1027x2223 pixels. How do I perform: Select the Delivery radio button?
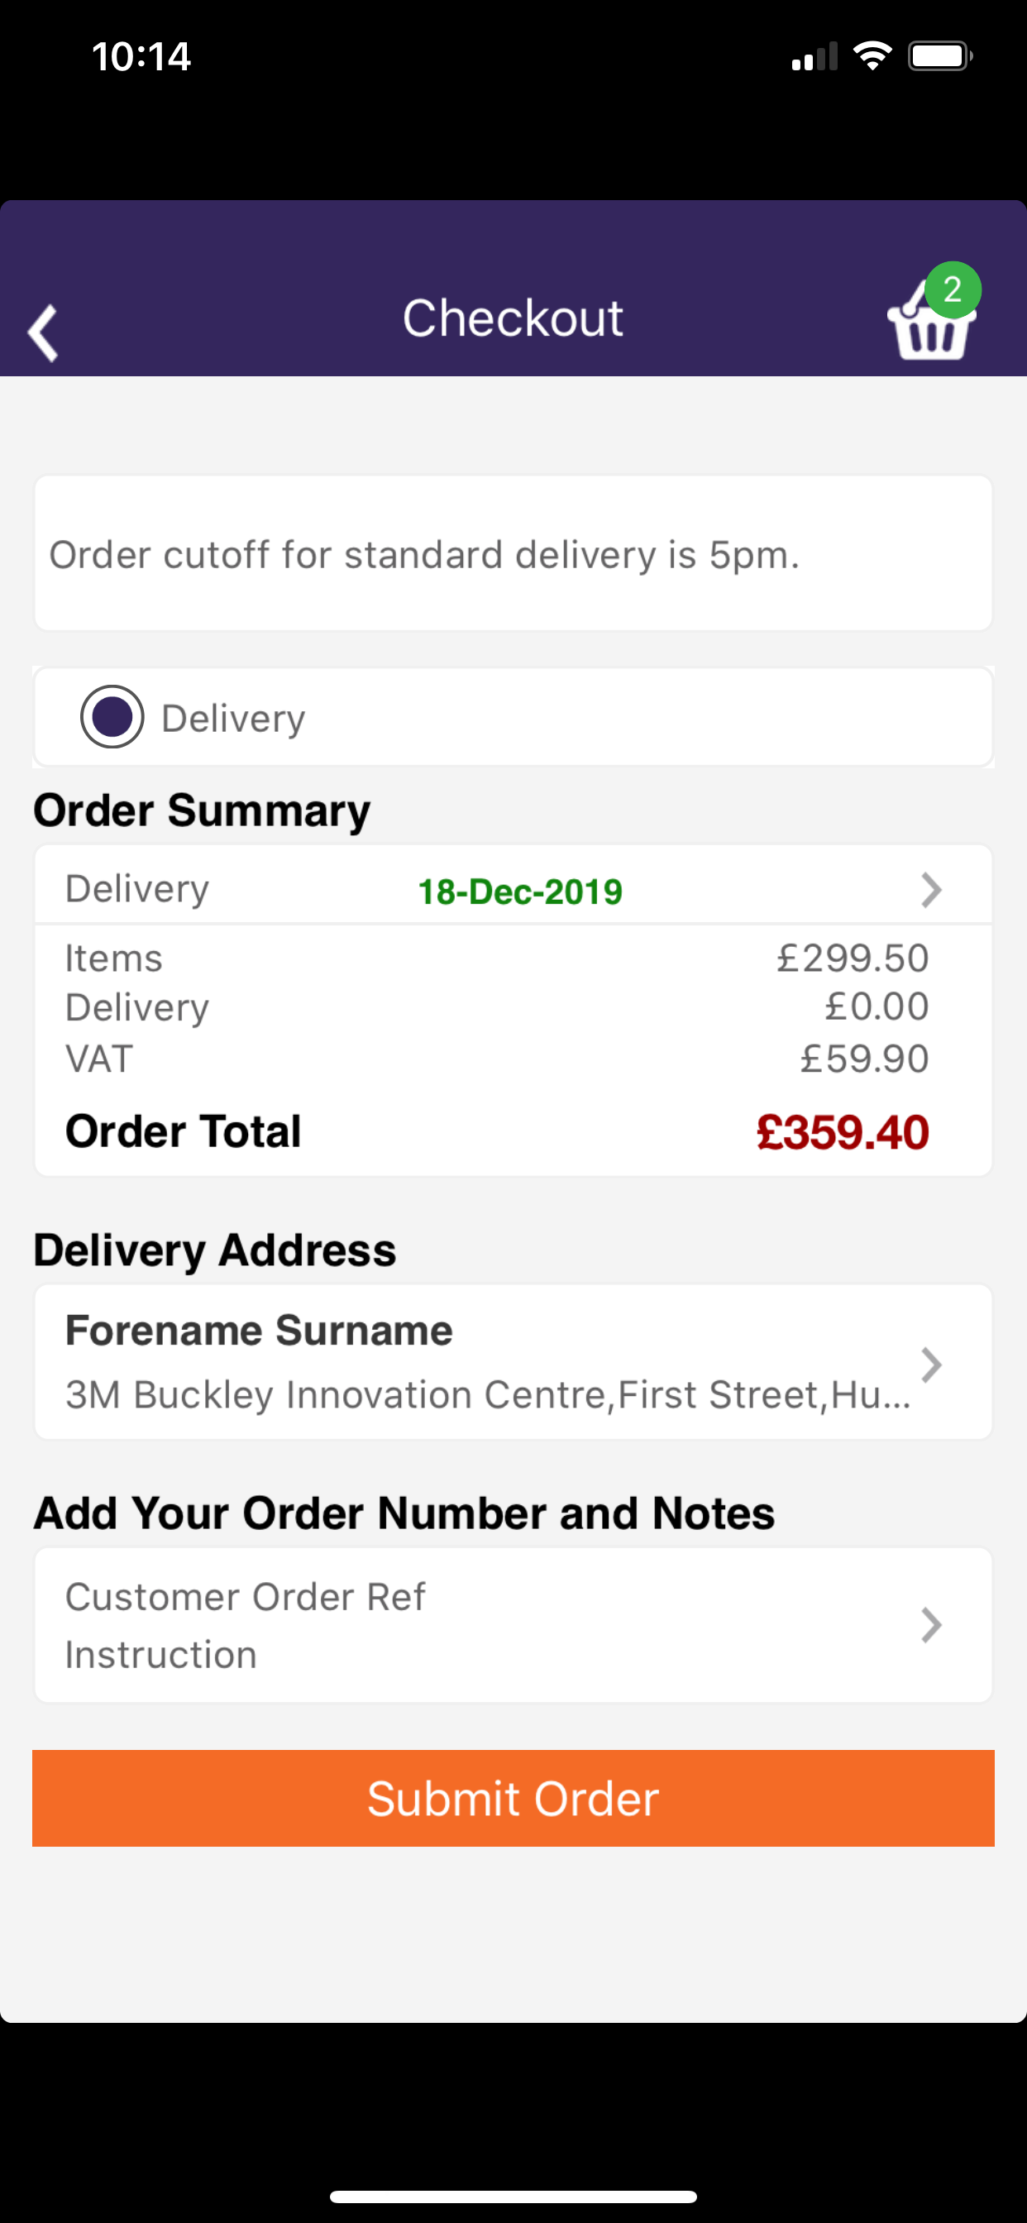coord(112,717)
